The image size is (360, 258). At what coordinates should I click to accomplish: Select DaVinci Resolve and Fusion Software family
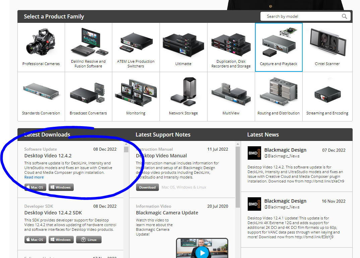pos(88,47)
